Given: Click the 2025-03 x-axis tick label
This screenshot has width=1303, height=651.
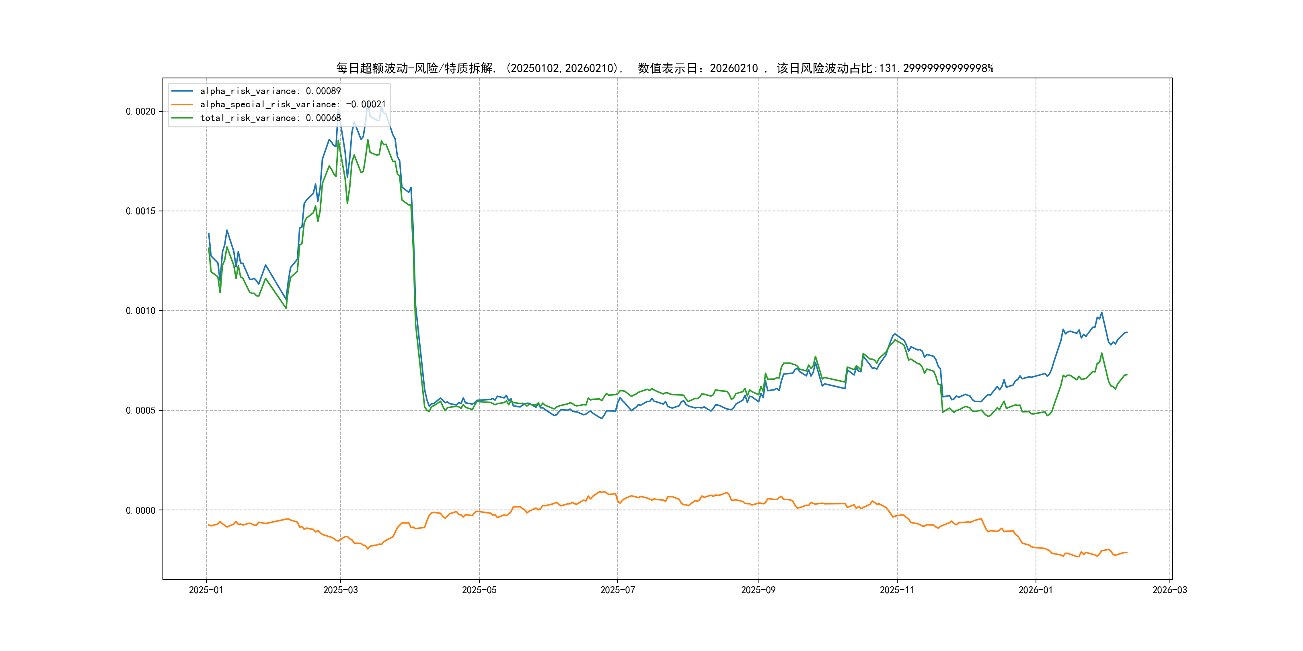Looking at the screenshot, I should click(x=340, y=590).
